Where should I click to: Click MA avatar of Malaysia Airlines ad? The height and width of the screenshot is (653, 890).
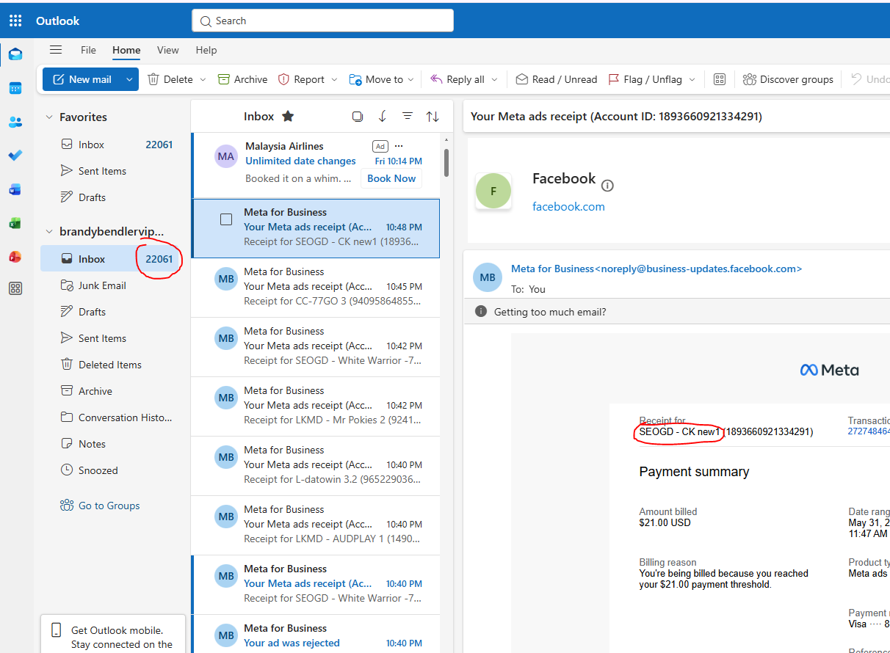[x=226, y=156]
